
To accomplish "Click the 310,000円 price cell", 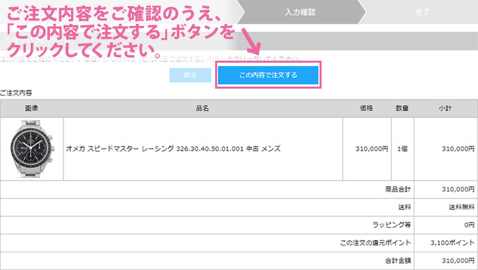I will click(371, 149).
